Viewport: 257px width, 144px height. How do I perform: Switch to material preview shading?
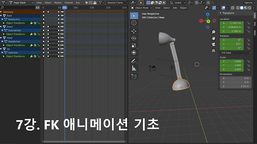(x=246, y=8)
